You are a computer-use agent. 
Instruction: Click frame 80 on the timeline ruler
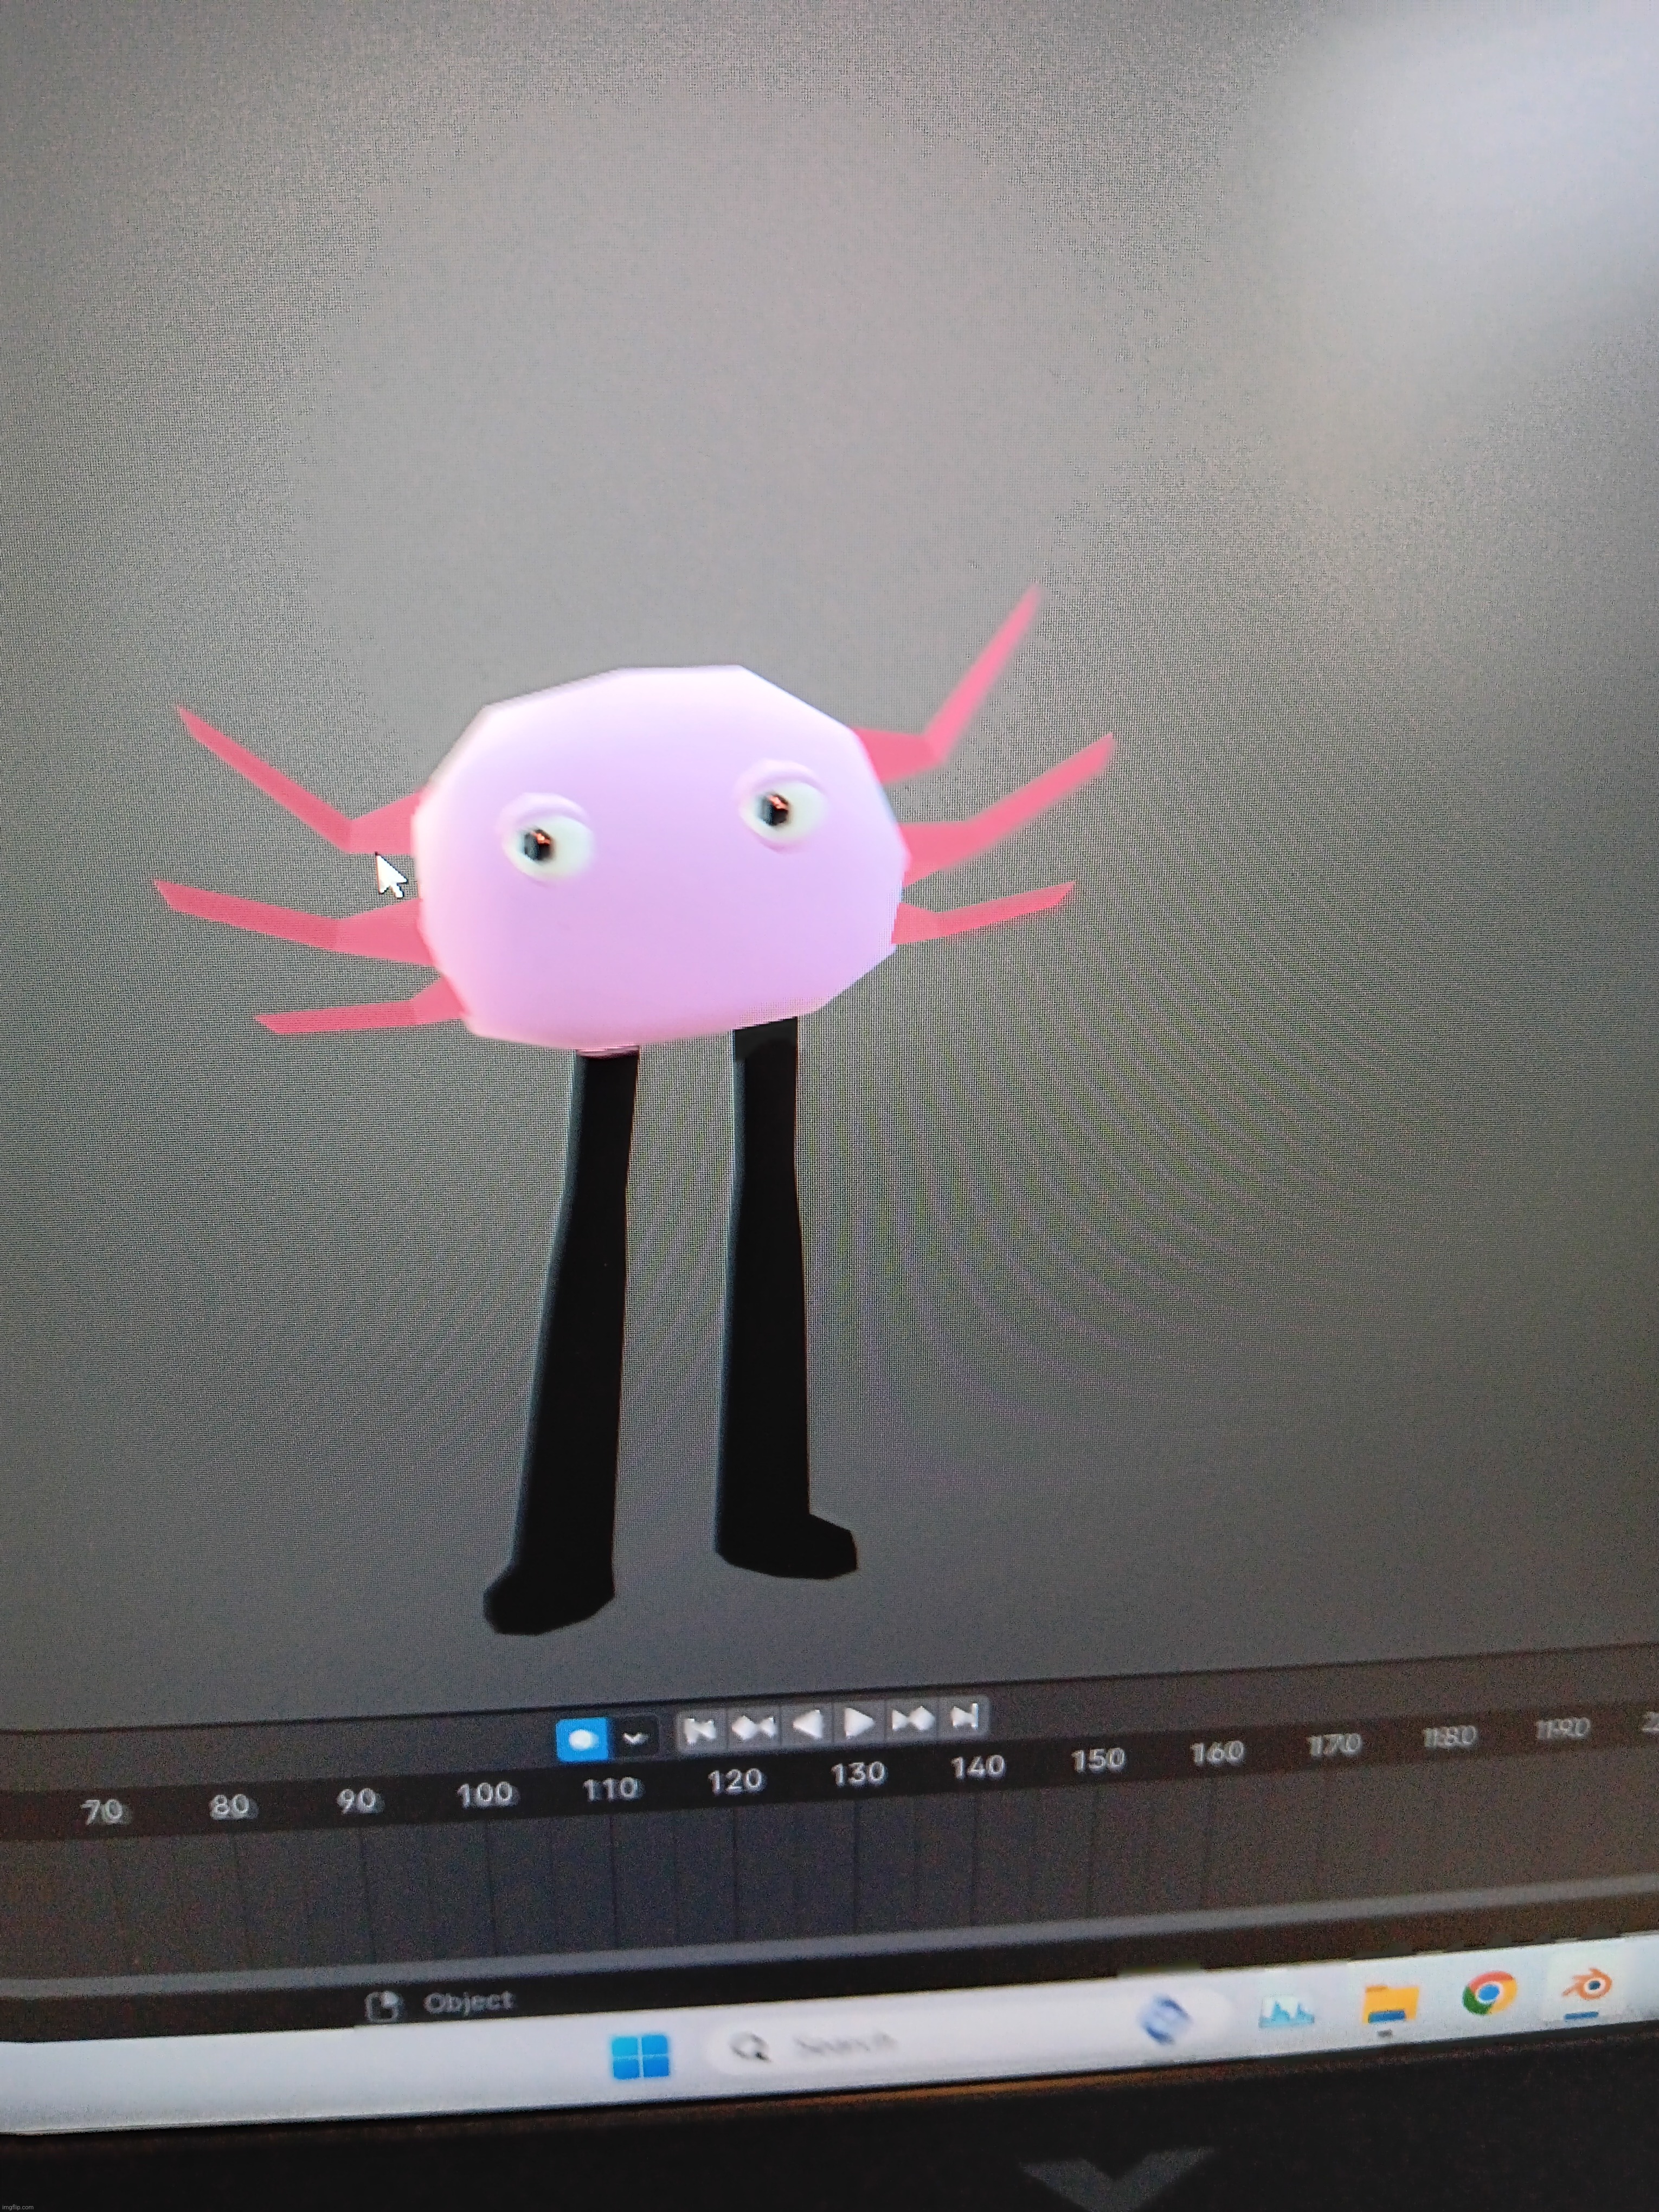coord(230,1806)
